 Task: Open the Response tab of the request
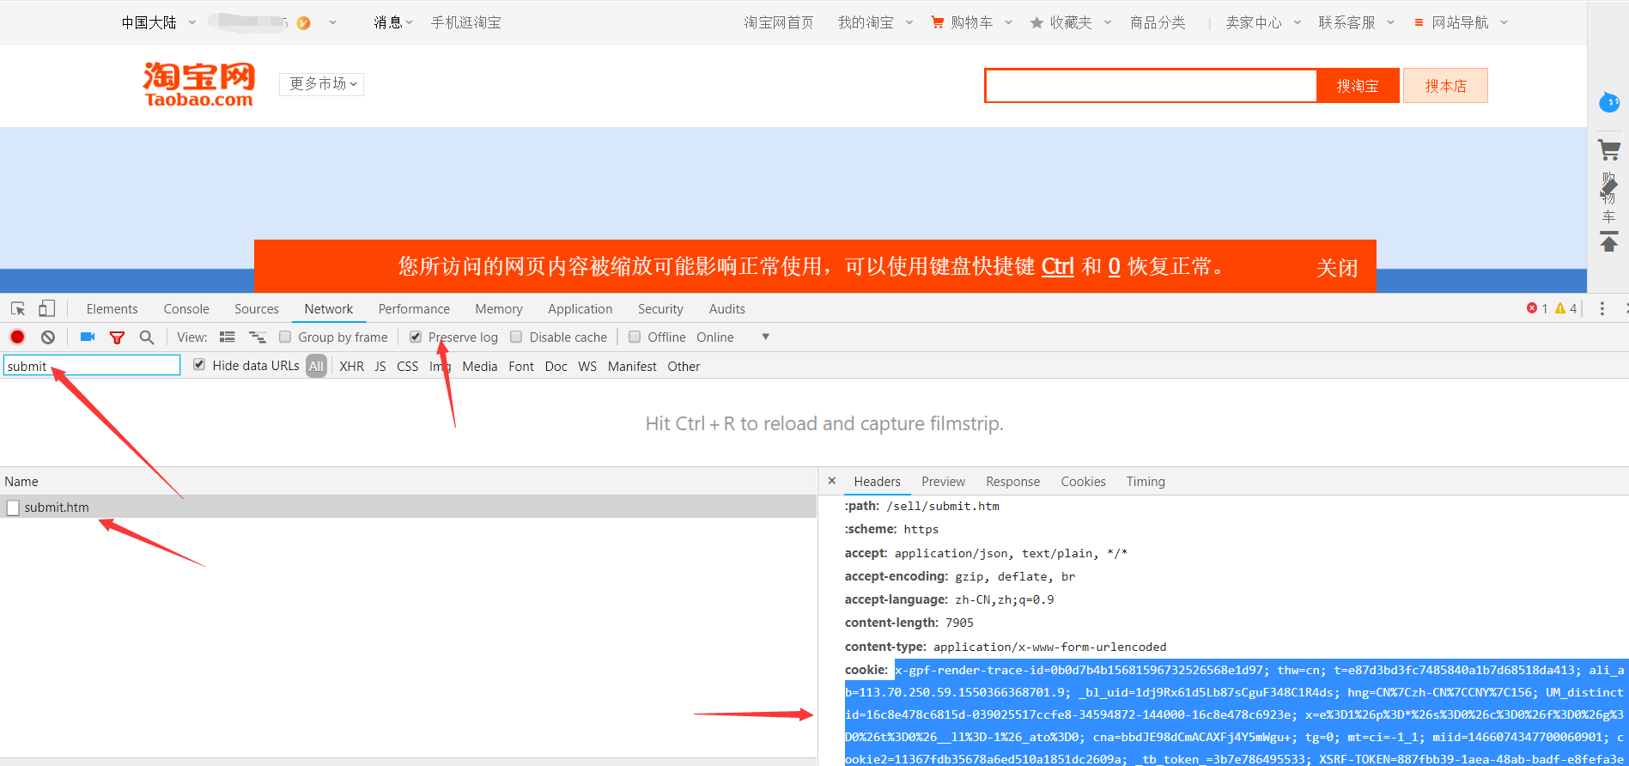click(x=1012, y=482)
